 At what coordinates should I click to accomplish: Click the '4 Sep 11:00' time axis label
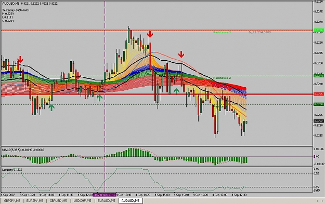point(47,195)
